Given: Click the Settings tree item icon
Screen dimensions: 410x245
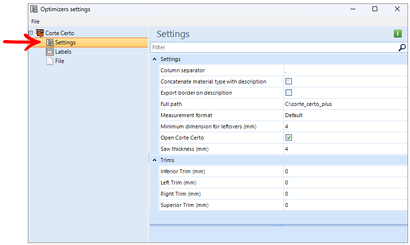Looking at the screenshot, I should pyautogui.click(x=50, y=42).
